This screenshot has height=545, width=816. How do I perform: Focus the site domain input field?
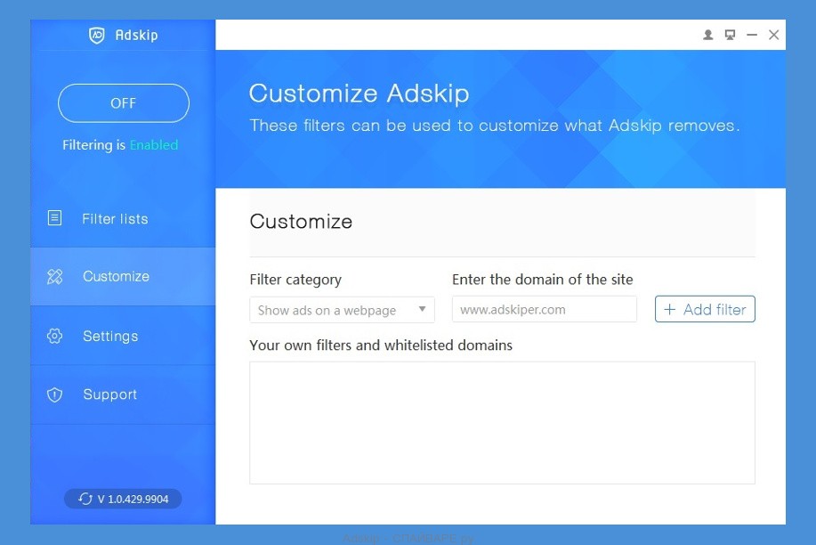click(545, 310)
